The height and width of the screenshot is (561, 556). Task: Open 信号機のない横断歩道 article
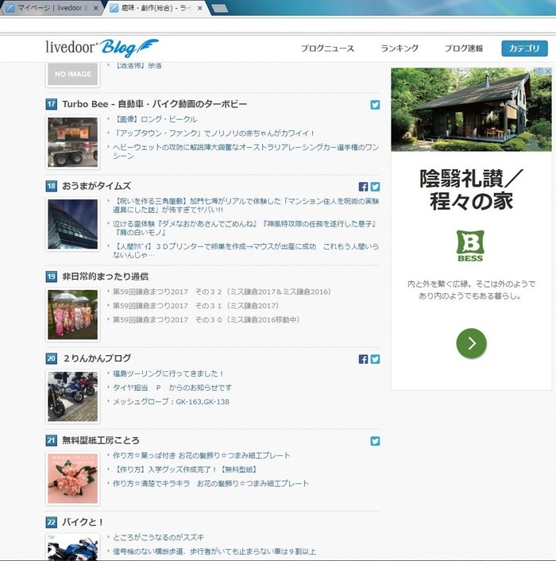214,551
